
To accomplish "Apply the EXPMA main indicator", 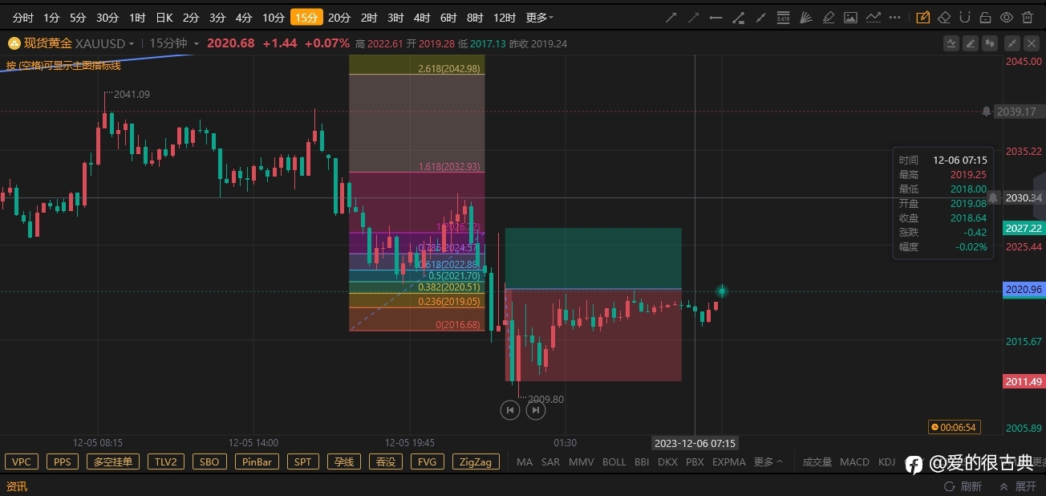I will (x=729, y=462).
